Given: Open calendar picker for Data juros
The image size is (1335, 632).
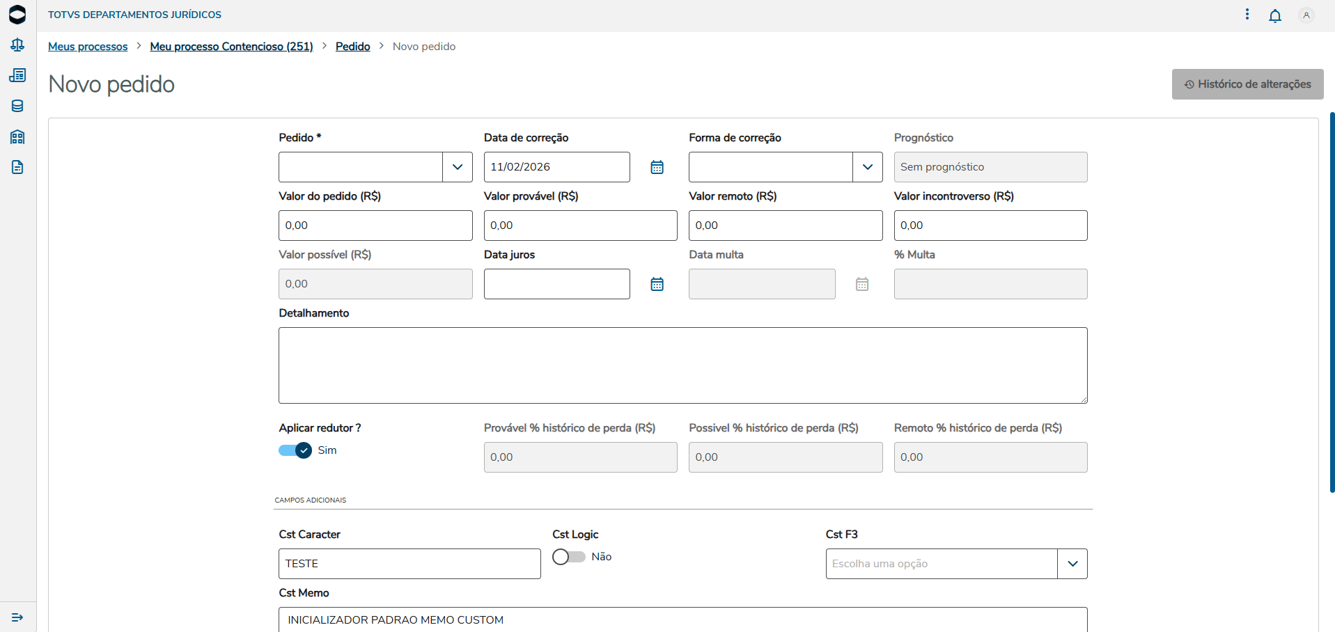Looking at the screenshot, I should click(657, 284).
